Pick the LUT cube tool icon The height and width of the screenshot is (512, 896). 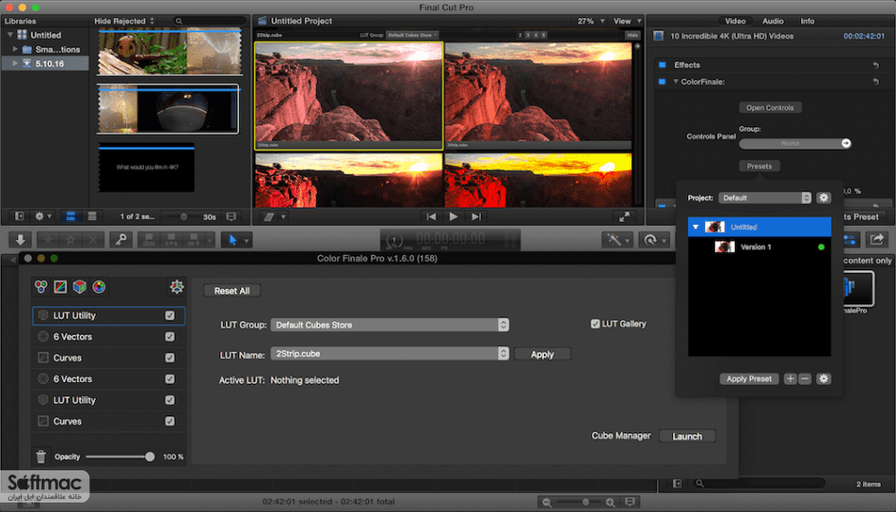[x=80, y=286]
